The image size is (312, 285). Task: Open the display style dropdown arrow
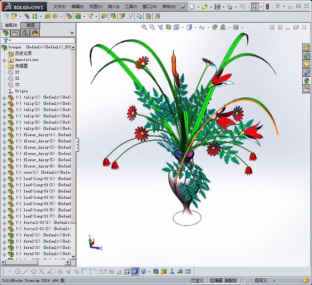(x=195, y=27)
